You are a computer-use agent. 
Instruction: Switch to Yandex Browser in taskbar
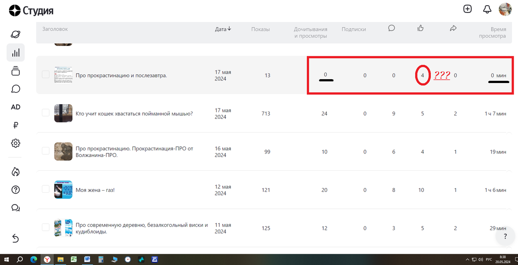[46, 259]
